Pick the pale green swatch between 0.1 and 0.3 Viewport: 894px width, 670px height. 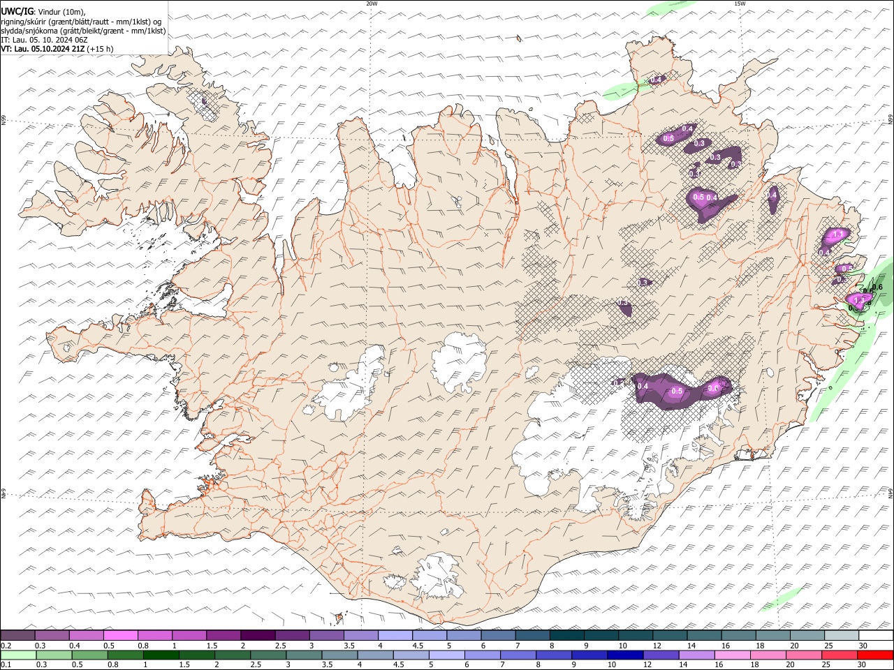pyautogui.click(x=18, y=655)
